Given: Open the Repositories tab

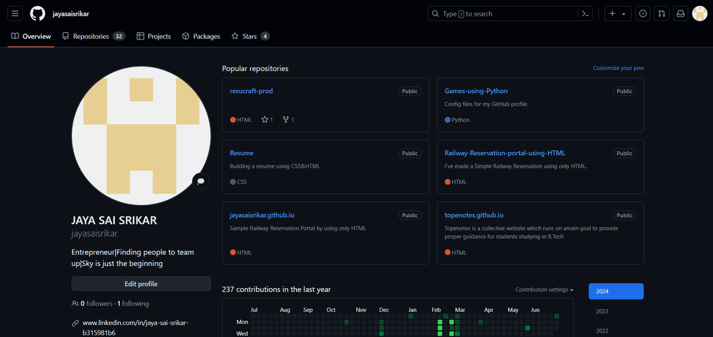Looking at the screenshot, I should (x=93, y=36).
